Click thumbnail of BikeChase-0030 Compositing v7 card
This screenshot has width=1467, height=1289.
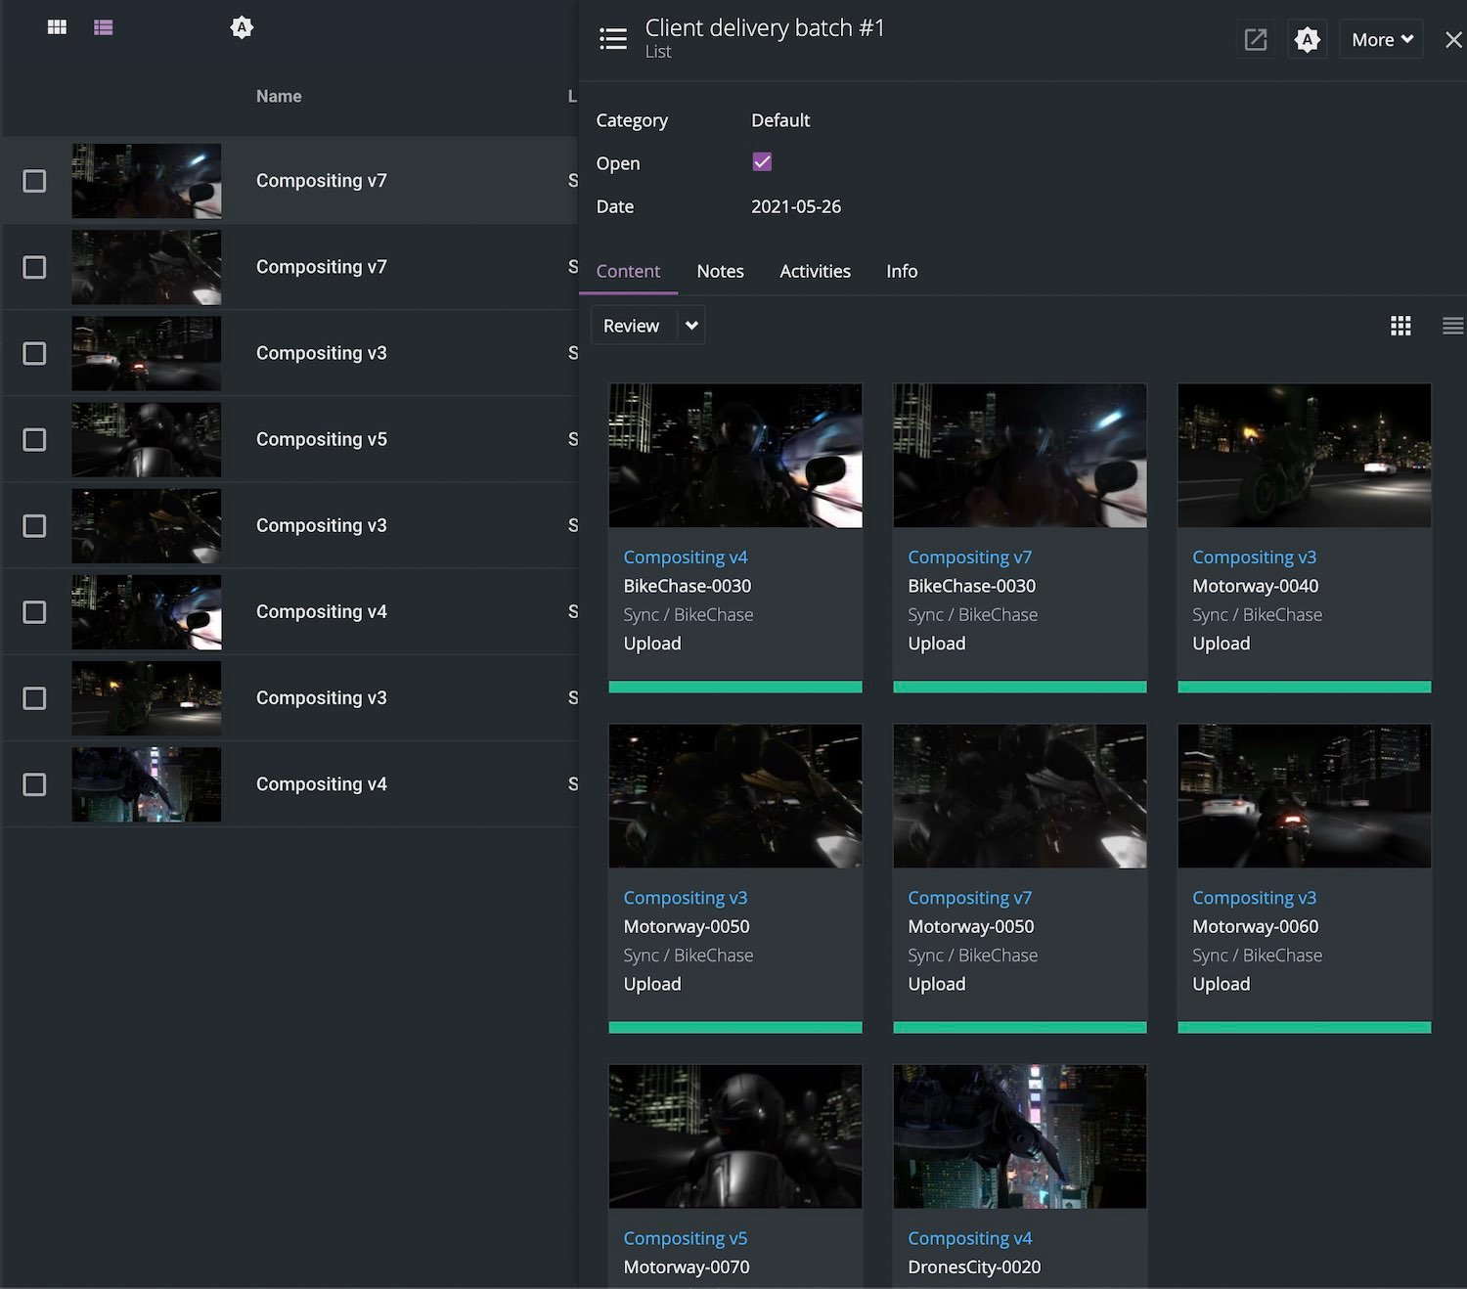coord(1020,455)
